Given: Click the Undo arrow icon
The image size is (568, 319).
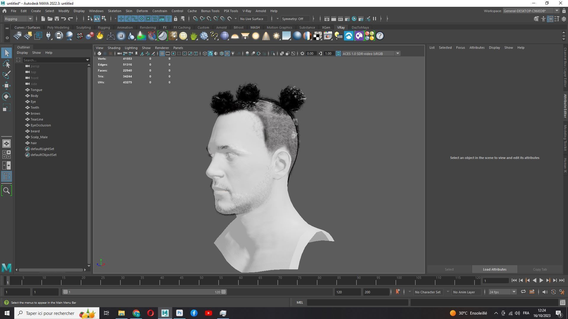Looking at the screenshot, I should click(x=64, y=19).
